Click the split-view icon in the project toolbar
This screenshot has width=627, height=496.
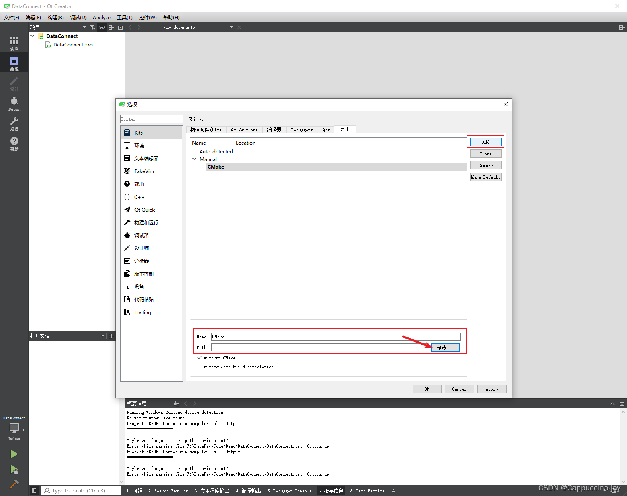(111, 27)
